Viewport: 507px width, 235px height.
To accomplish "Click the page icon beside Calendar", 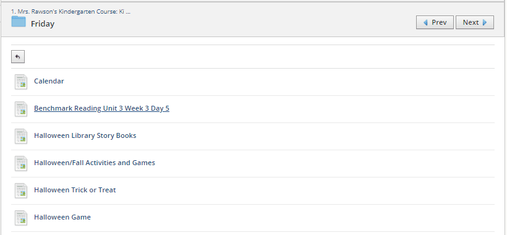I will [21, 82].
